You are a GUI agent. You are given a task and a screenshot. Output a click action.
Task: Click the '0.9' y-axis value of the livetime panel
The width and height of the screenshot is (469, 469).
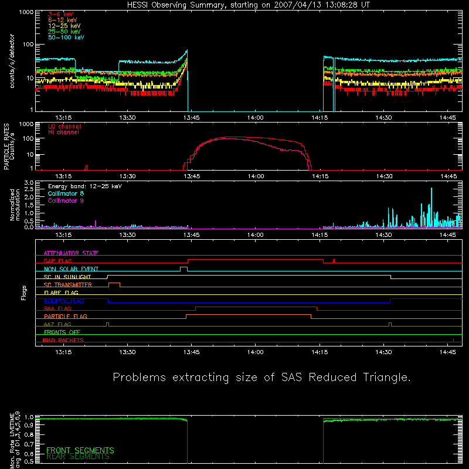coord(29,426)
